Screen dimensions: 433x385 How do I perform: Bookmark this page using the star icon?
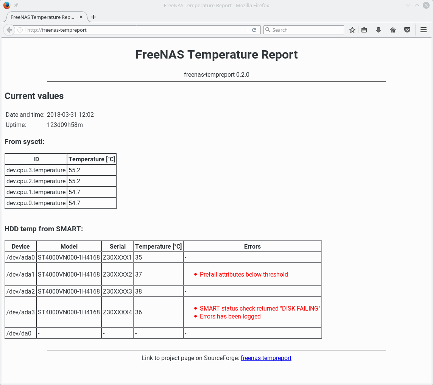click(352, 29)
